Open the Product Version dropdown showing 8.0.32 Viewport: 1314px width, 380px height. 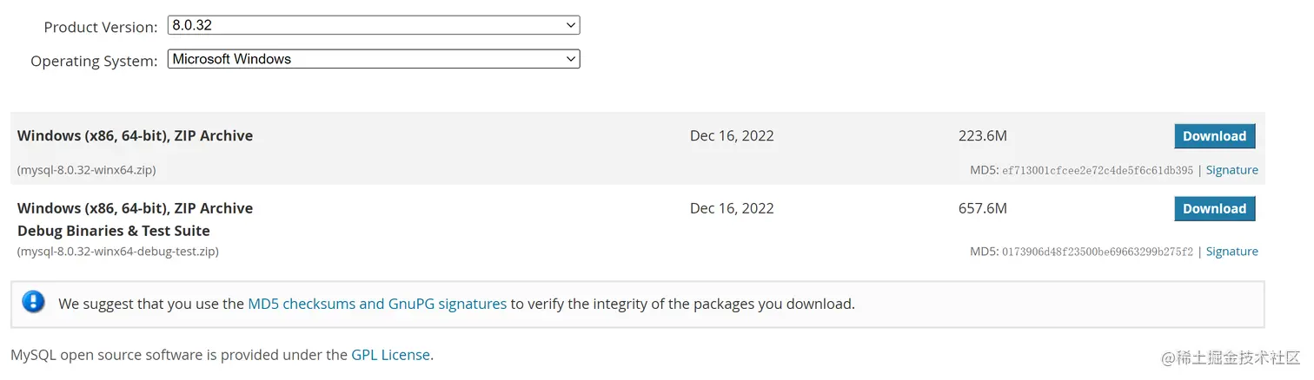pyautogui.click(x=373, y=26)
